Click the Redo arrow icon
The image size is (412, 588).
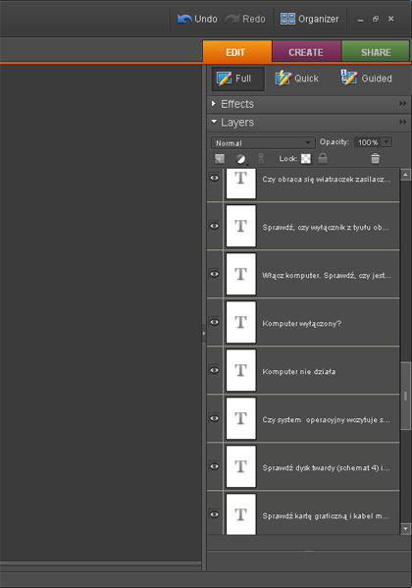232,19
